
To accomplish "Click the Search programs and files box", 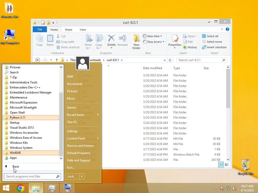I will (33, 176).
